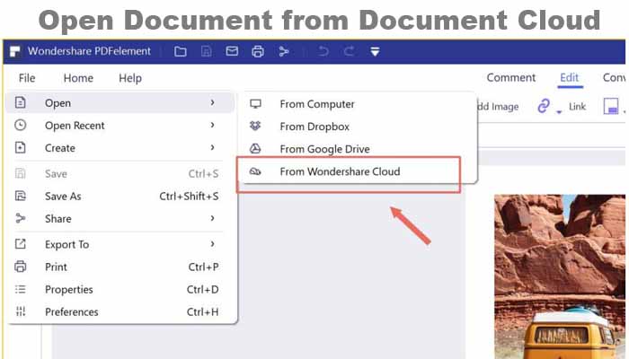This screenshot has width=629, height=359.
Task: Click the Export To icon
Action: coord(20,243)
